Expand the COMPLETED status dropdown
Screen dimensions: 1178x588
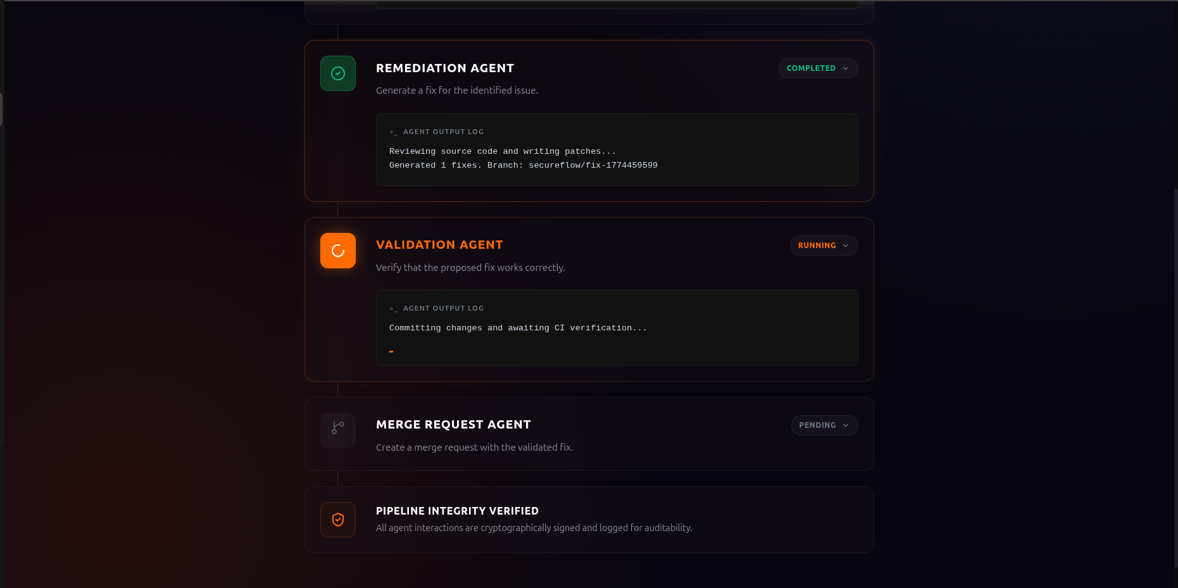[x=818, y=68]
